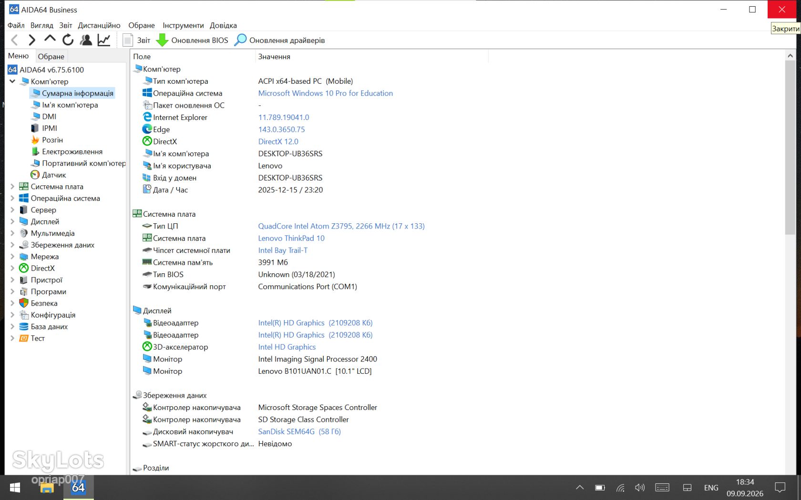Open the Довідка menu

tap(223, 25)
